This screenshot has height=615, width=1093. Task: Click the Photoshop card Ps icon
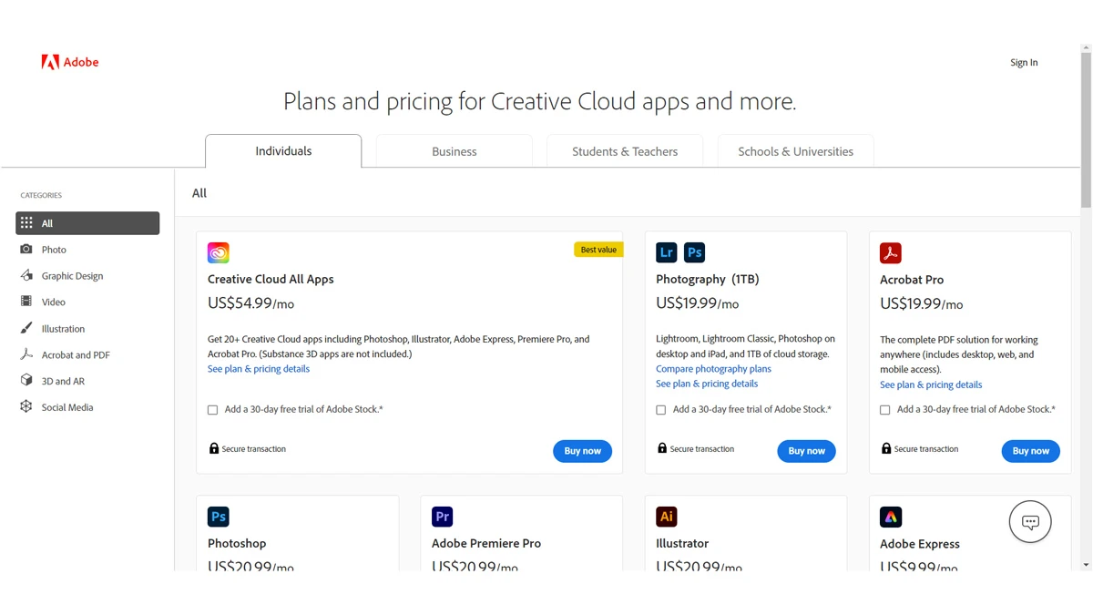(219, 517)
